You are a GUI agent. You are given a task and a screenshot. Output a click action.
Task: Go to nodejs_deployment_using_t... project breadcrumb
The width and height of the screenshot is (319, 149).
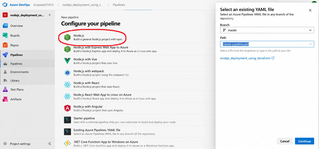82,5
